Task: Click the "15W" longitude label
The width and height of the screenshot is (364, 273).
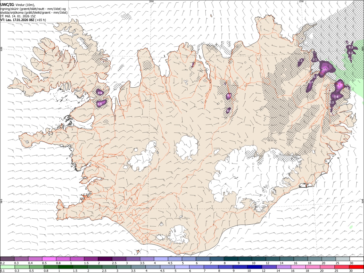Action: click(x=301, y=1)
